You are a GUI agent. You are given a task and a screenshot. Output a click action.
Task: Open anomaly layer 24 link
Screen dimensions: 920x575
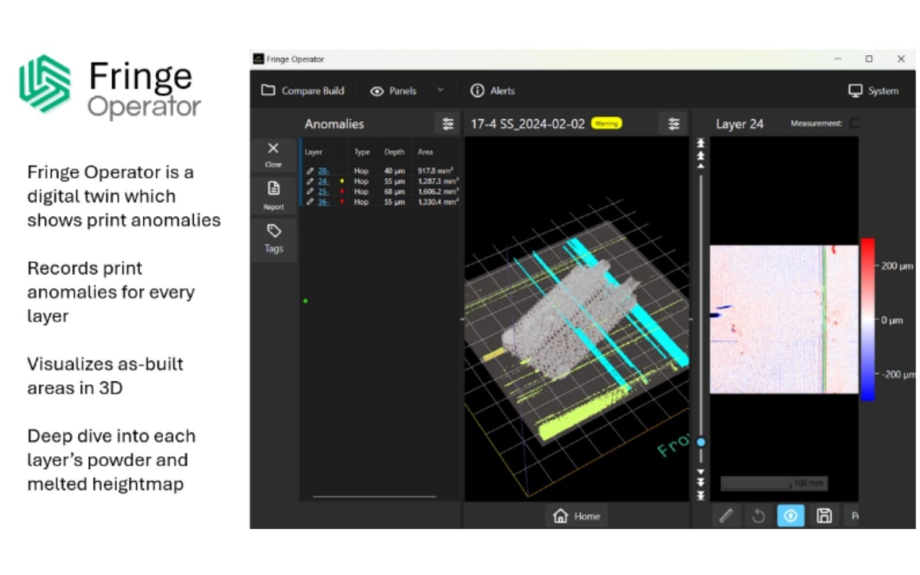(323, 181)
